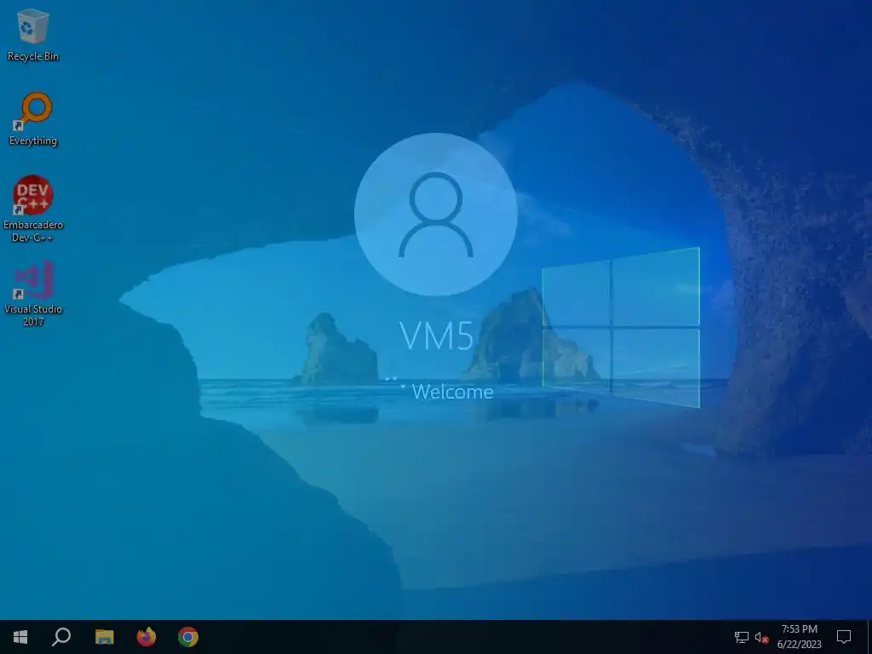Click the Welcome sign-in text
Image resolution: width=872 pixels, height=654 pixels.
pos(453,392)
